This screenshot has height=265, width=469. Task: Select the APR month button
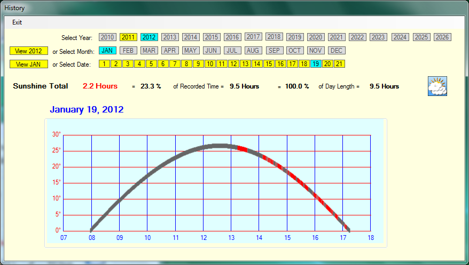pyautogui.click(x=170, y=51)
